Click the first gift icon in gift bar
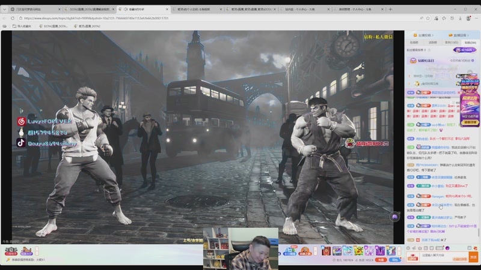The height and width of the screenshot is (270, 481). [x=328, y=251]
